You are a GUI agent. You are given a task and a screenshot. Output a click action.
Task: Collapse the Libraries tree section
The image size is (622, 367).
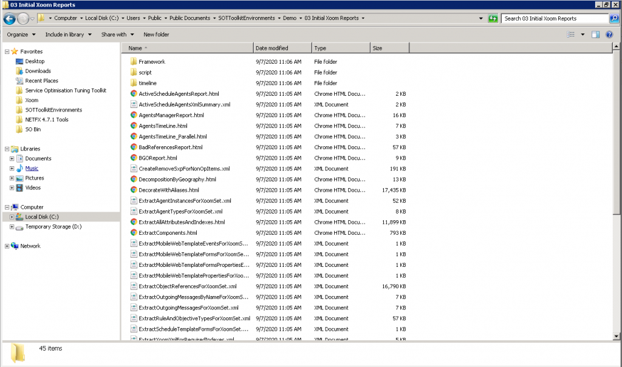(7, 149)
